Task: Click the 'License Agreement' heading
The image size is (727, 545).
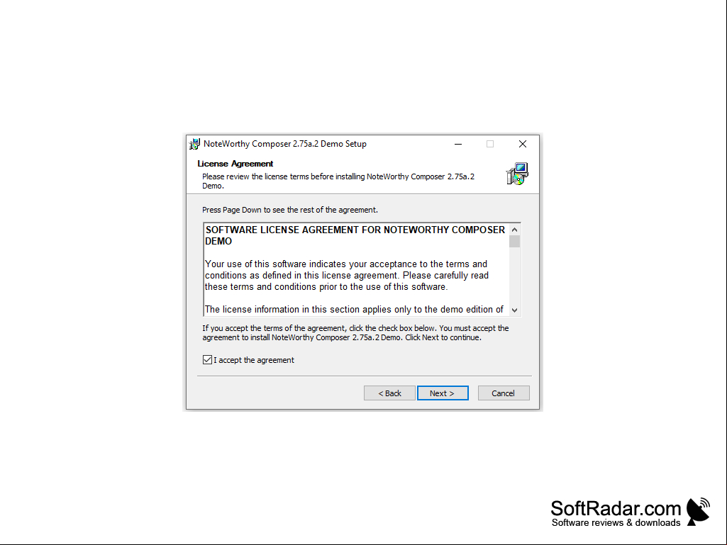Action: pos(235,164)
